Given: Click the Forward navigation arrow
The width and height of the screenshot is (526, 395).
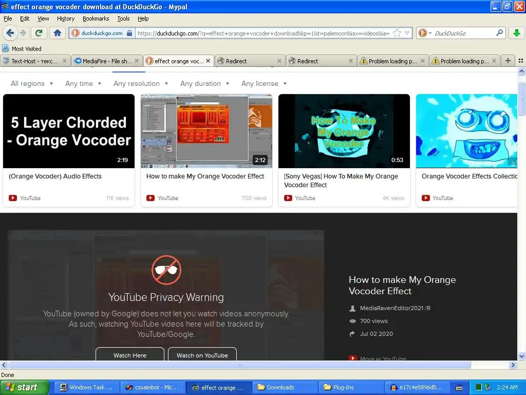Looking at the screenshot, I should point(23,33).
